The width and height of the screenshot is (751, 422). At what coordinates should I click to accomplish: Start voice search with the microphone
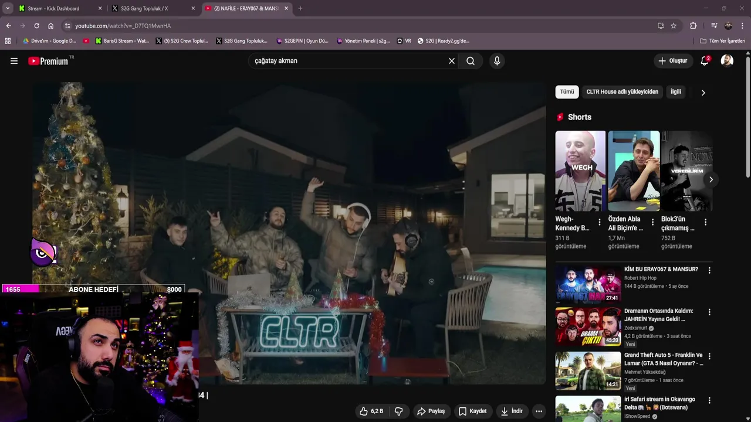(497, 61)
